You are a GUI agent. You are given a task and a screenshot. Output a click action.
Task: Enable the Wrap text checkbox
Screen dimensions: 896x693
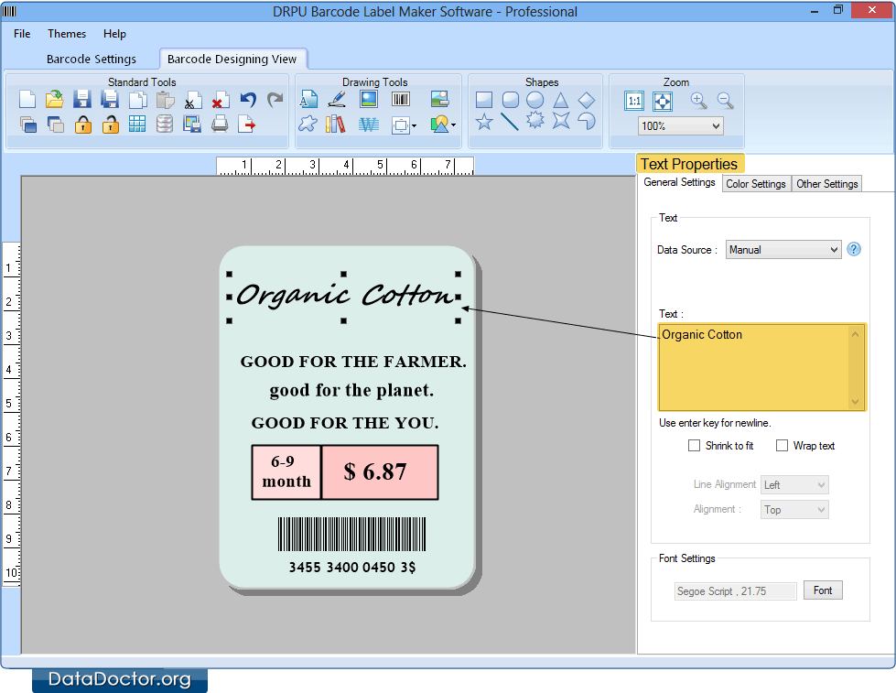pyautogui.click(x=782, y=446)
